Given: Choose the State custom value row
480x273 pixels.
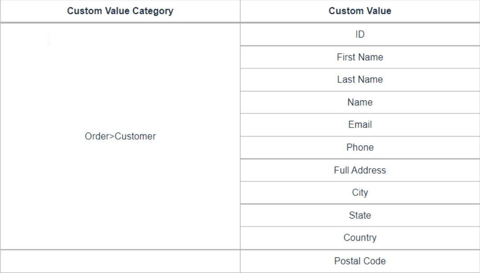Looking at the screenshot, I should (360, 215).
